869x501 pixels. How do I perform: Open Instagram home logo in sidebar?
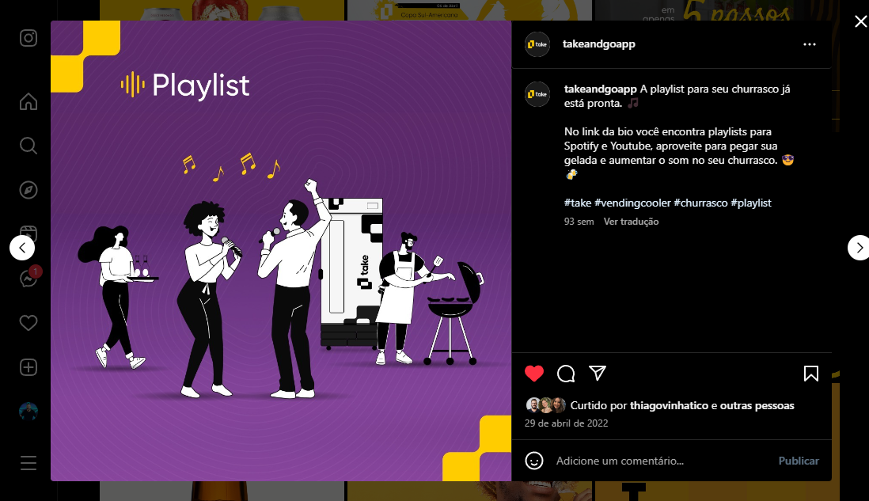click(28, 38)
